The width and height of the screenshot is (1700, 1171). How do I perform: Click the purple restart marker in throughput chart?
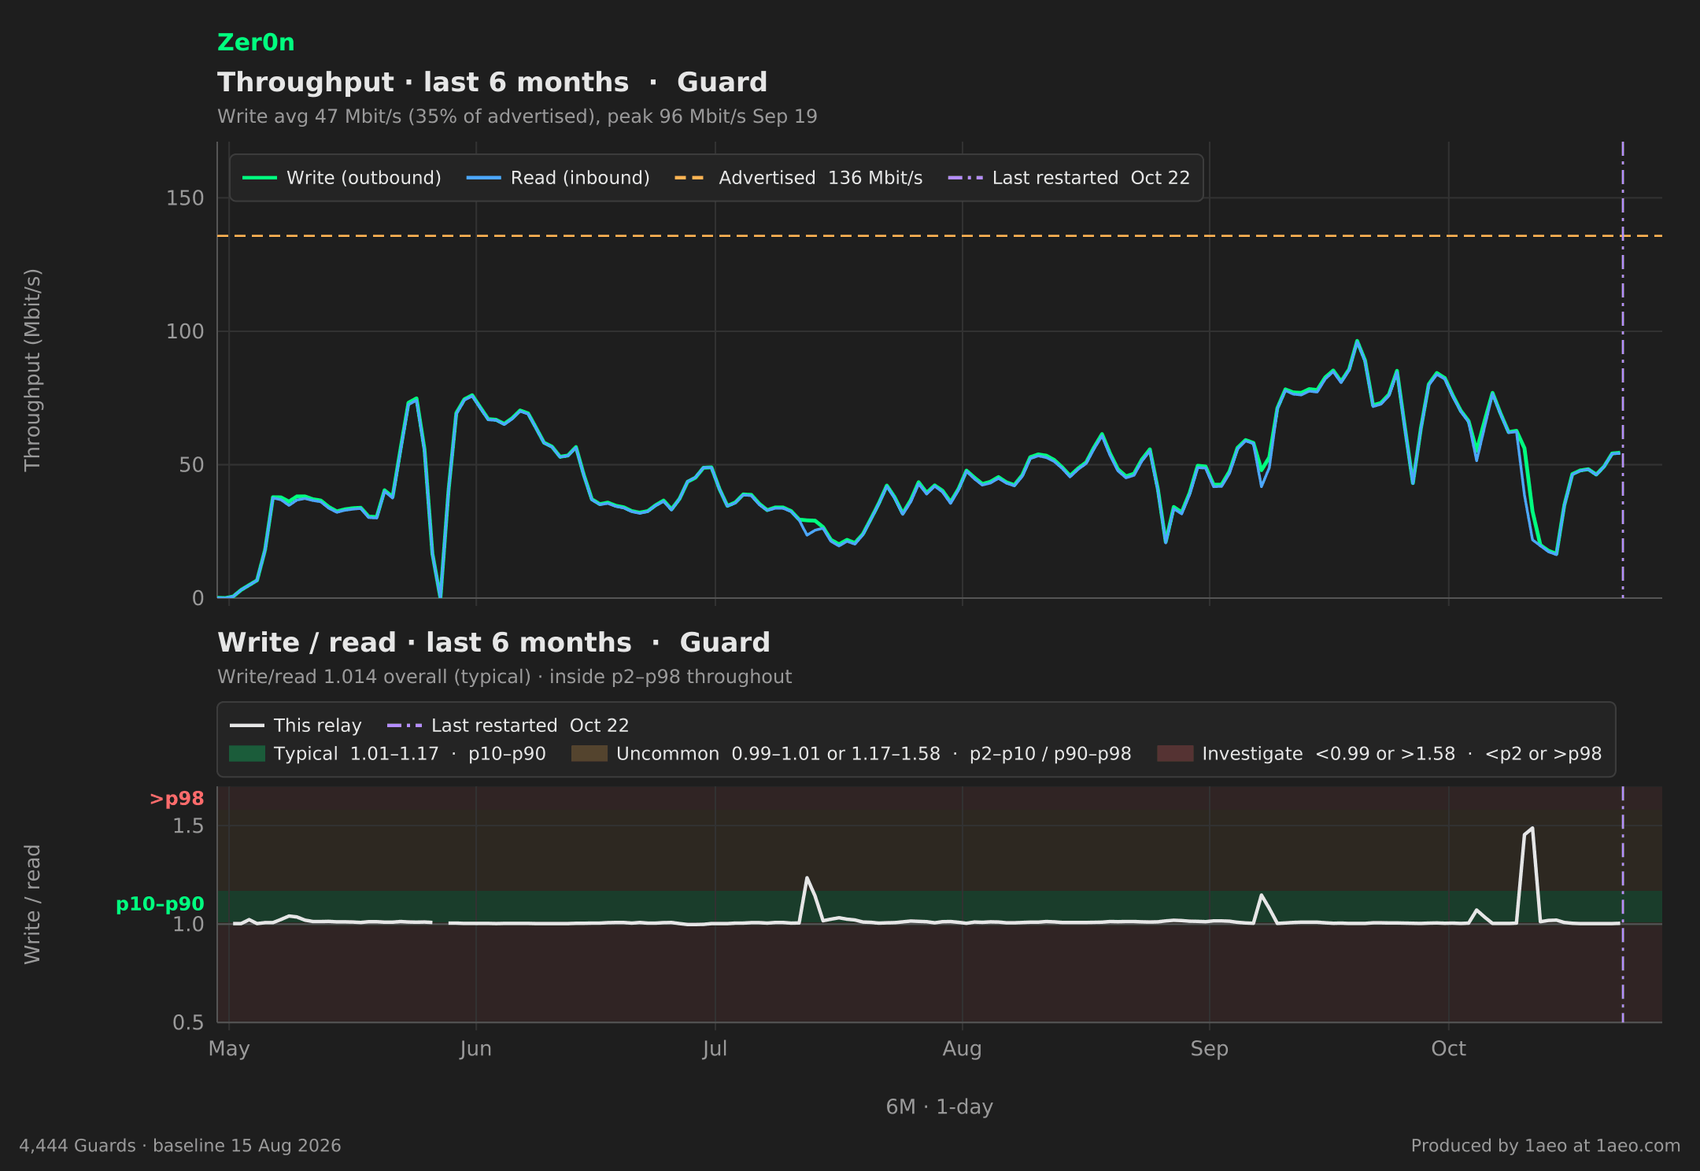[1623, 370]
